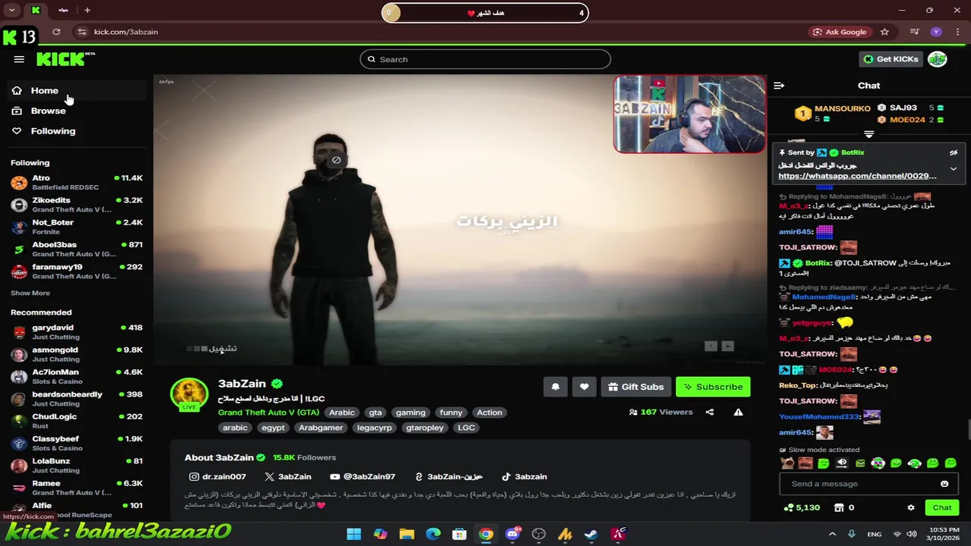Open Instagram dr.zain007 link
Viewport: 971px width, 546px height.
(218, 476)
